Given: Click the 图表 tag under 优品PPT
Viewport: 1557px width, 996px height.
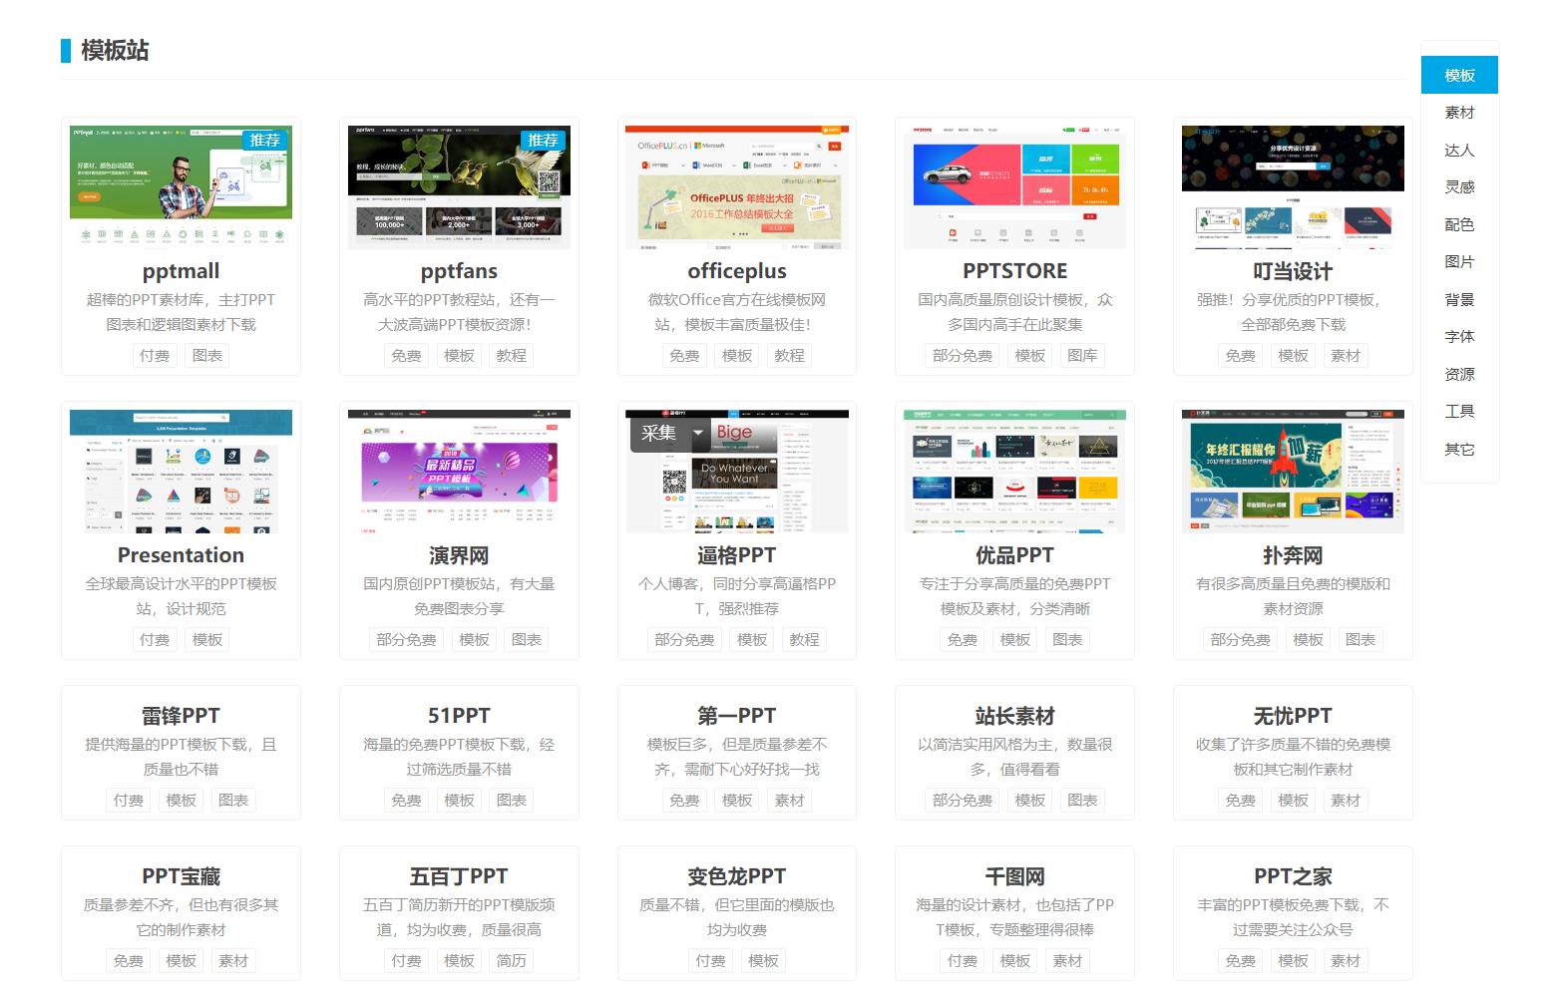Looking at the screenshot, I should [x=1067, y=640].
